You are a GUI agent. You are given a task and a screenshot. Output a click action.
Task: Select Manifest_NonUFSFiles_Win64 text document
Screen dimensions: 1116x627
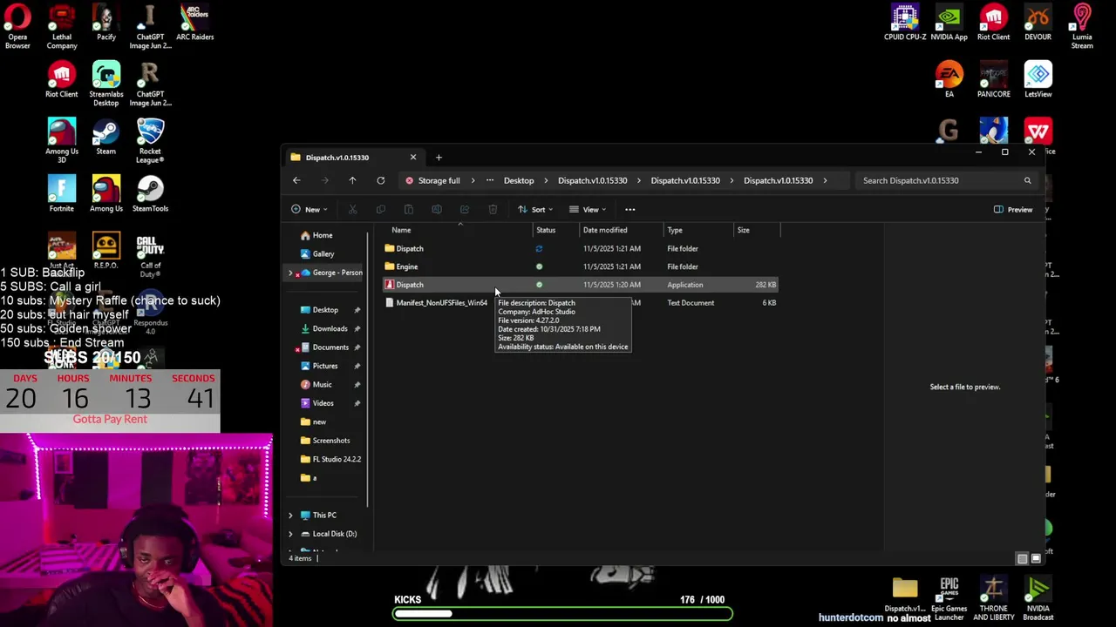click(x=580, y=303)
